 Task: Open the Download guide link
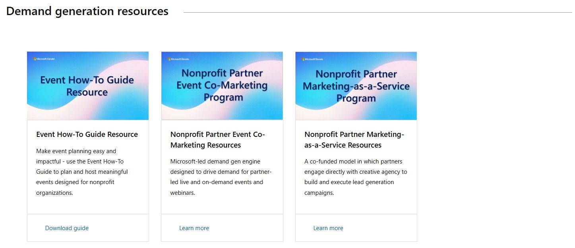coord(66,228)
